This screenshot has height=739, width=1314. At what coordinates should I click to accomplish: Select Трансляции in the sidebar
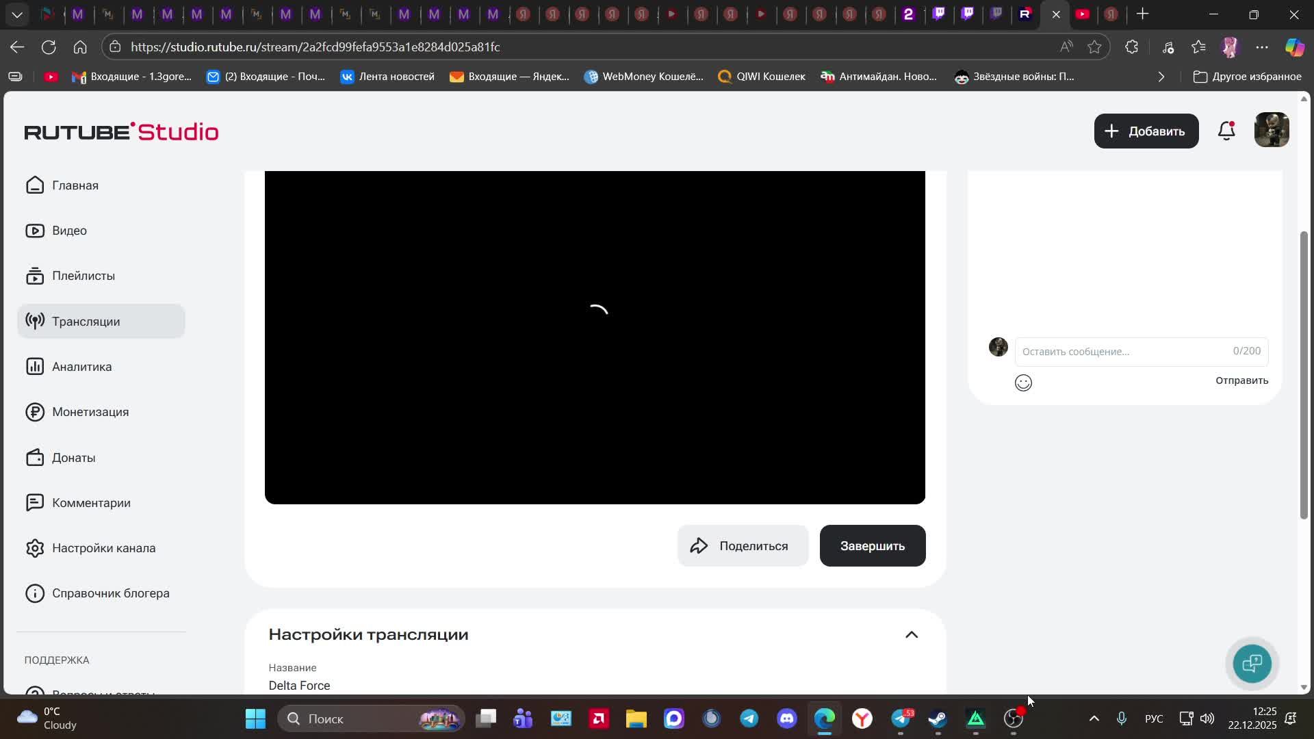tap(101, 321)
